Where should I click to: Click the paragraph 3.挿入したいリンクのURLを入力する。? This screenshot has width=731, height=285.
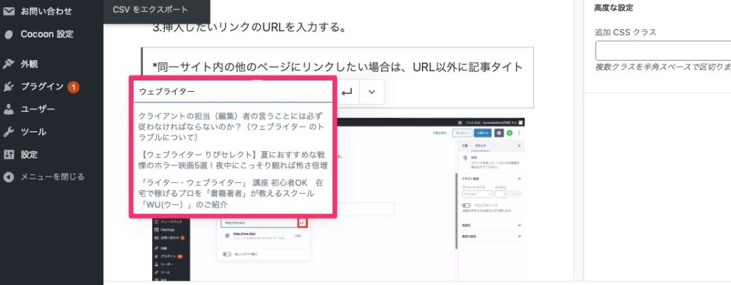(249, 27)
